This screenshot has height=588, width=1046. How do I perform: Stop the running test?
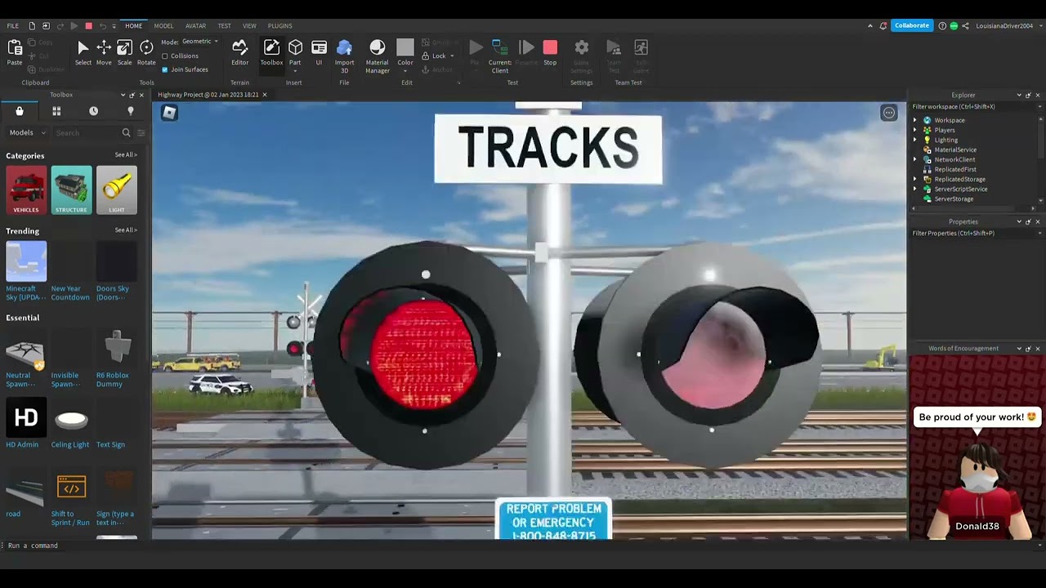(x=550, y=53)
